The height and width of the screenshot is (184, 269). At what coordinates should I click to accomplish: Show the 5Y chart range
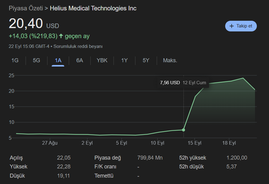146,60
